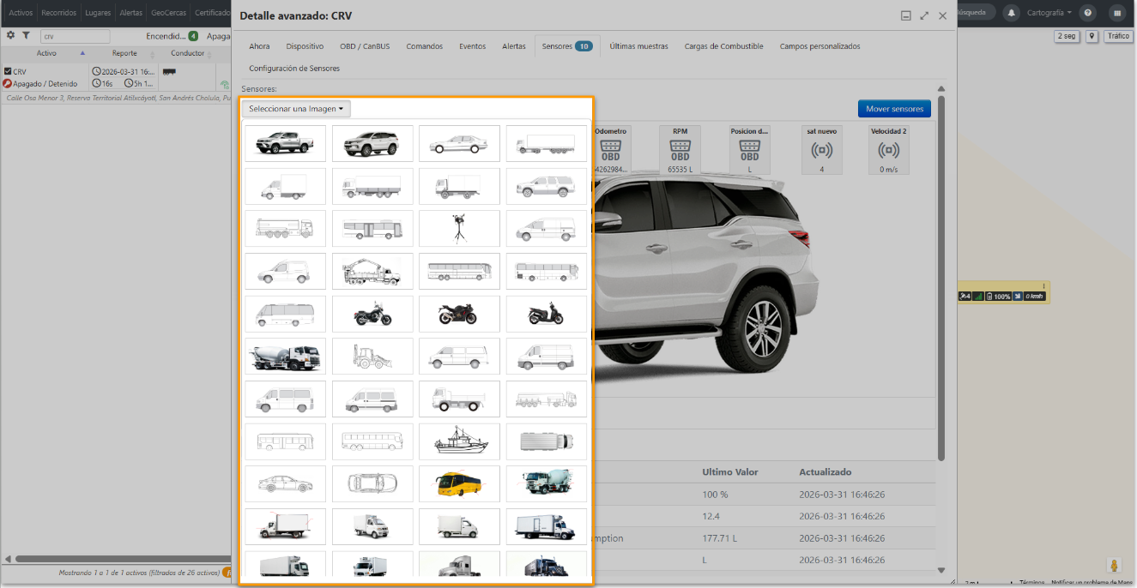Select the Posicion OBD sensor icon

point(750,151)
